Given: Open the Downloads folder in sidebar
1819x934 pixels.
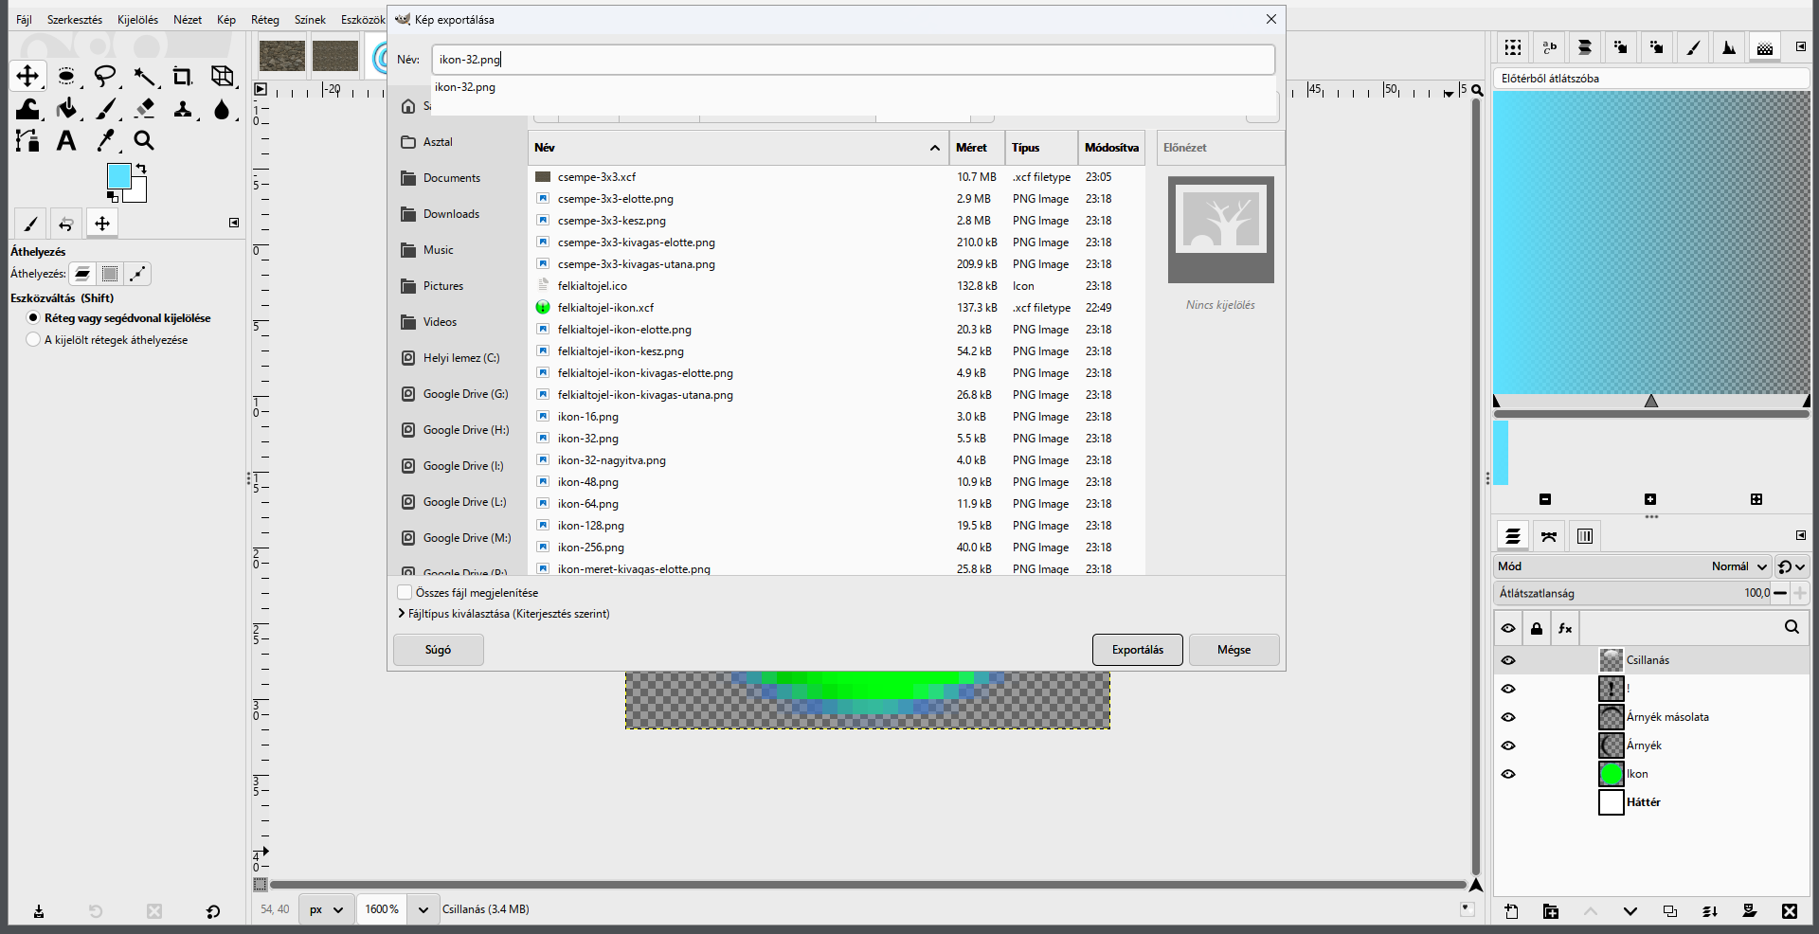Looking at the screenshot, I should (x=451, y=214).
